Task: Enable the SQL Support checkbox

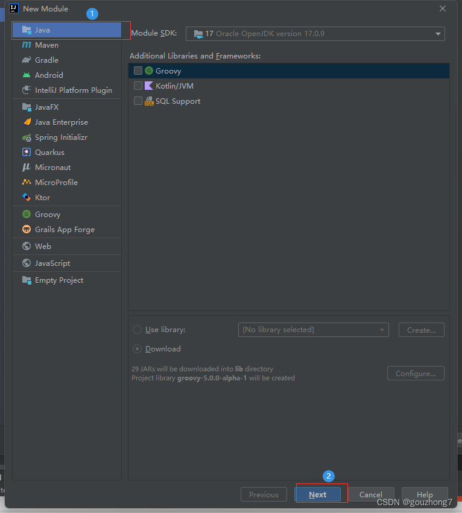Action: [x=138, y=101]
